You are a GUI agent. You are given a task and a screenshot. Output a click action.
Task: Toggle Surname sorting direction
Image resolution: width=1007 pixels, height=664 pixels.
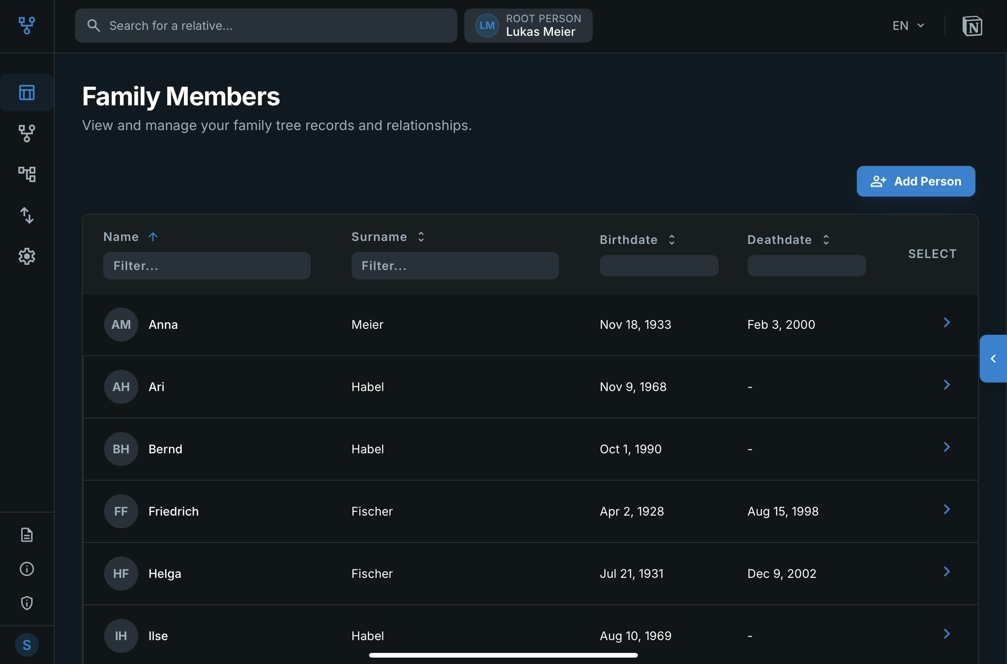coord(421,237)
